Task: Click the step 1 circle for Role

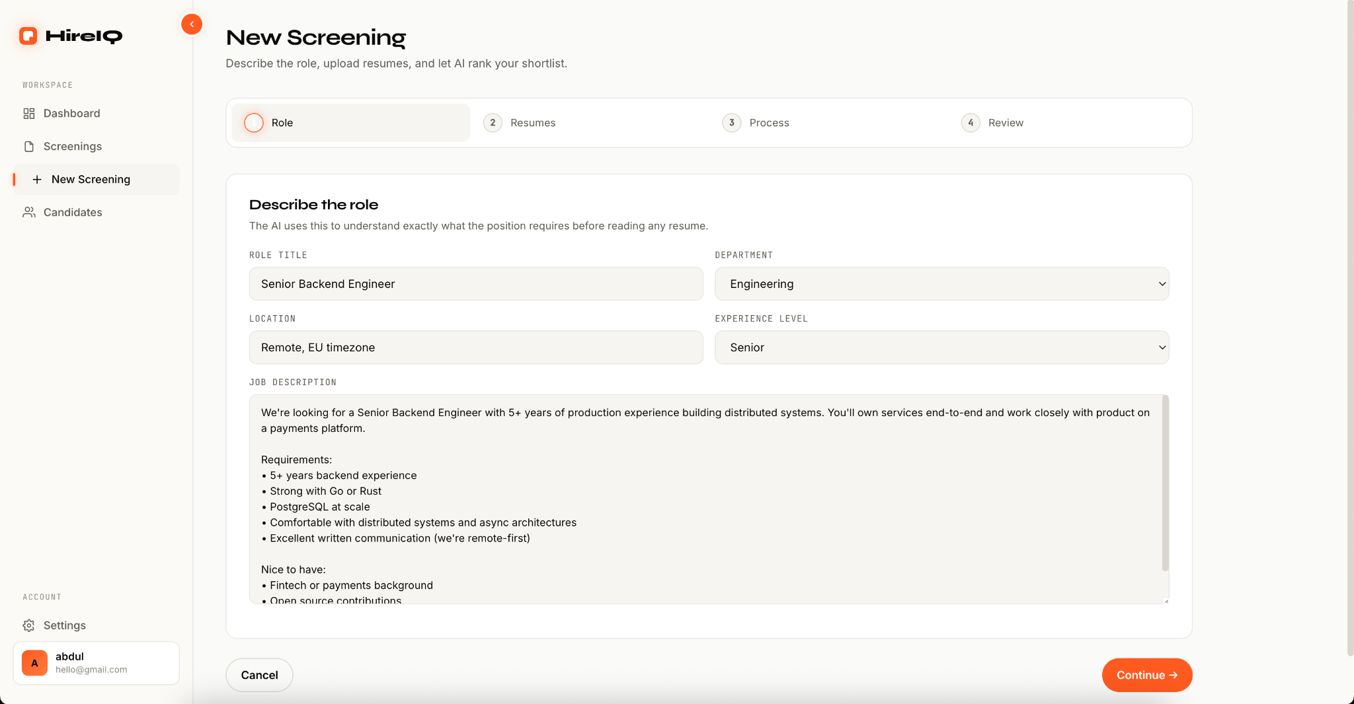Action: 254,123
